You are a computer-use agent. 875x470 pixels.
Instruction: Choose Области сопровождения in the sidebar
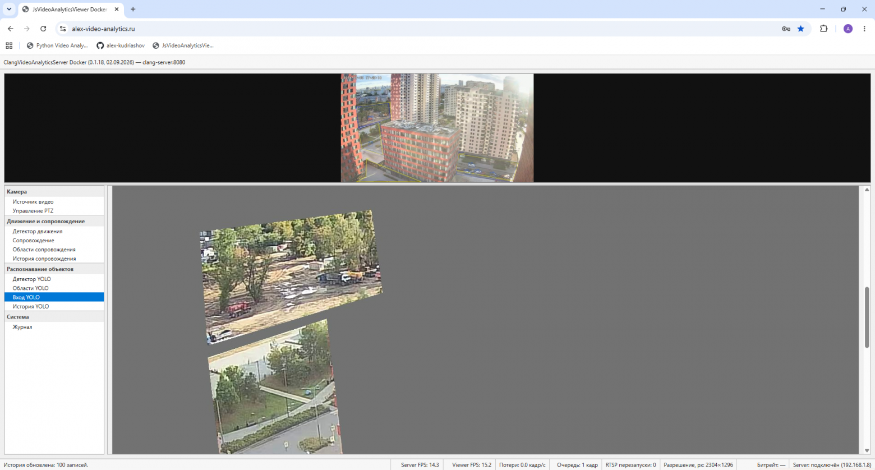[54, 250]
